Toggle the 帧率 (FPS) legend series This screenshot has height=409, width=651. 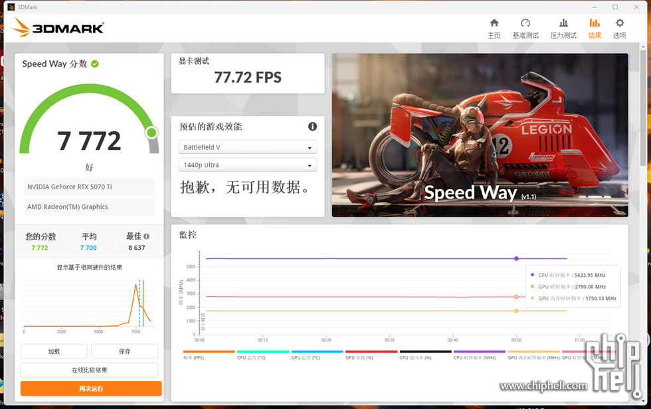tap(209, 355)
